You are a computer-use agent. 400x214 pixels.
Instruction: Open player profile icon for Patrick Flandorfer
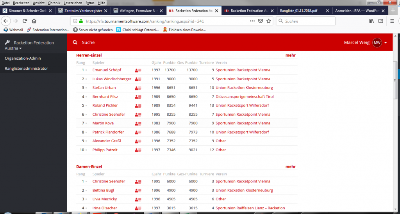(138, 132)
